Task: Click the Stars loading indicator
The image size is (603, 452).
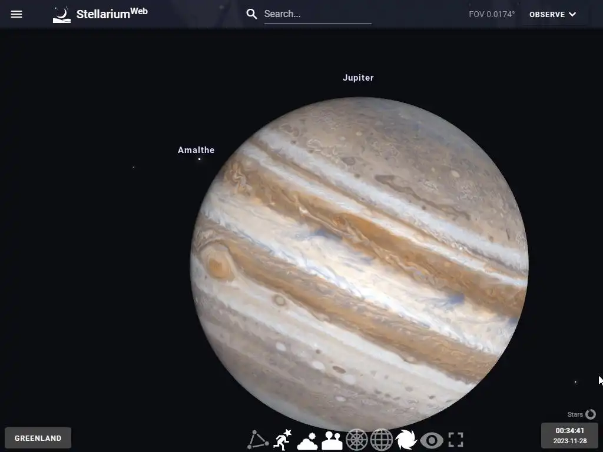Action: pos(581,414)
